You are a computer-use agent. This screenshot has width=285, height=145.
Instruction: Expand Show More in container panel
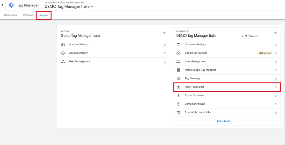click(x=226, y=121)
